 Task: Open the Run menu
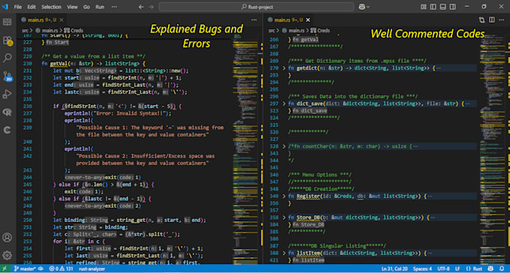(x=100, y=7)
